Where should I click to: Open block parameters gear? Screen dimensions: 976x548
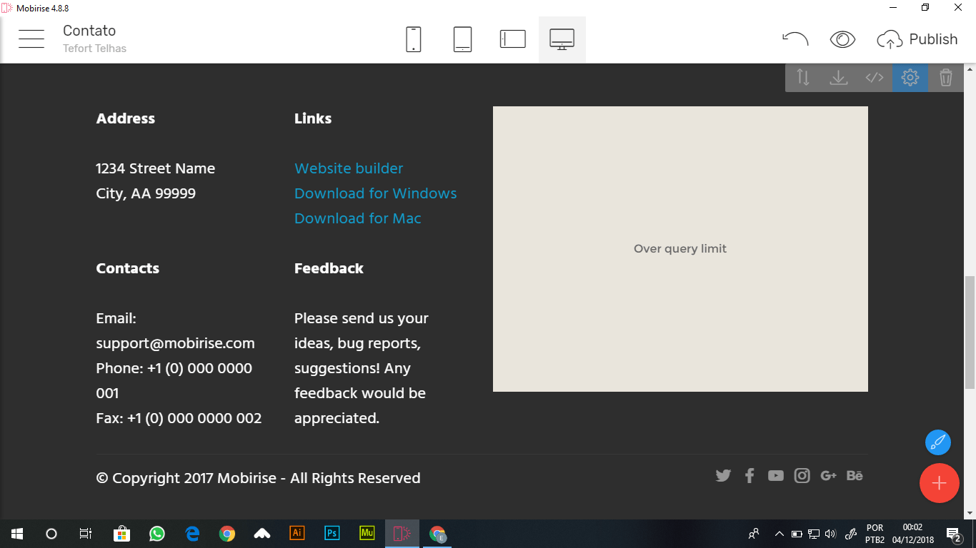tap(910, 78)
